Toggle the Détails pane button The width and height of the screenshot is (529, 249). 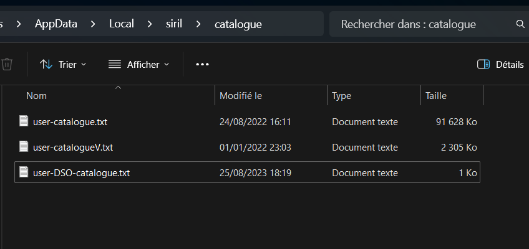(x=500, y=64)
